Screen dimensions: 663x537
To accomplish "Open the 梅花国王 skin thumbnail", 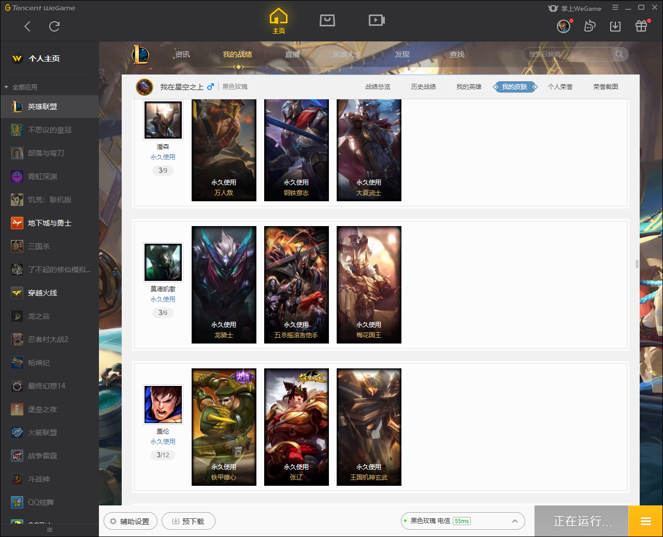I will click(x=369, y=285).
